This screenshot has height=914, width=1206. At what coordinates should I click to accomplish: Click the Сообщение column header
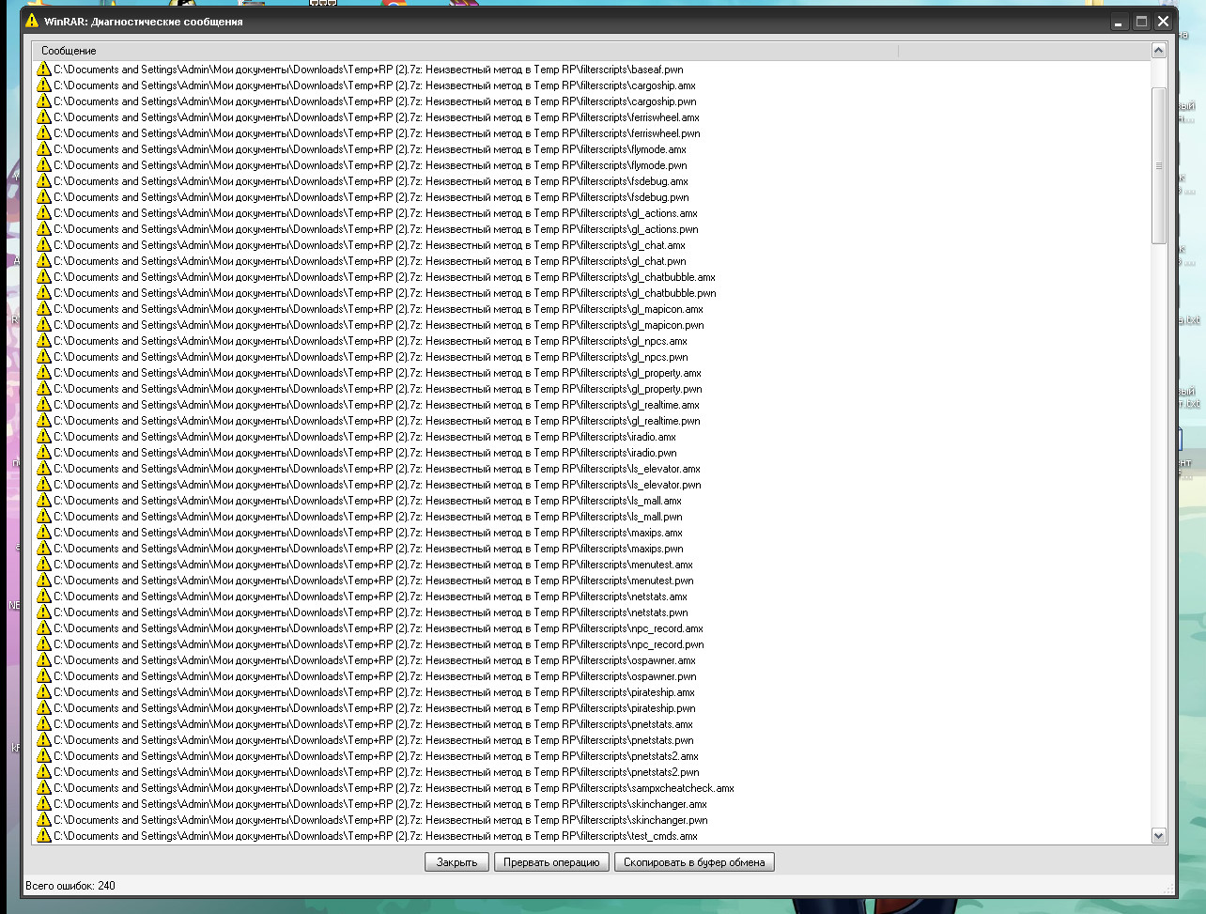pyautogui.click(x=466, y=51)
